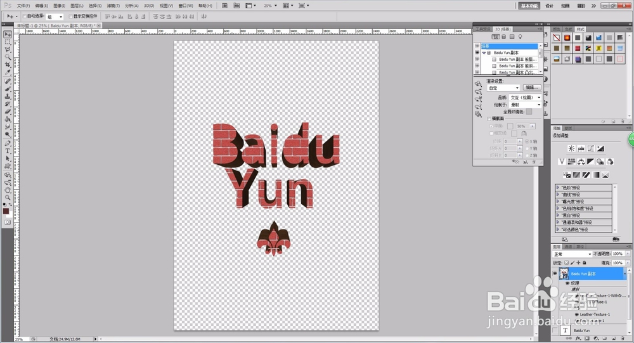634x343 pixels.
Task: Open the 绘制于 paint-on dropdown
Action: pyautogui.click(x=525, y=105)
